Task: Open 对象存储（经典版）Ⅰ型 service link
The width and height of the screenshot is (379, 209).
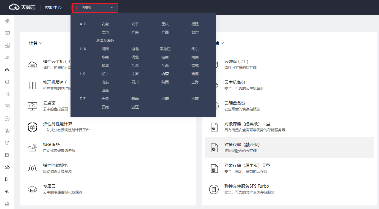Action: pos(247,124)
